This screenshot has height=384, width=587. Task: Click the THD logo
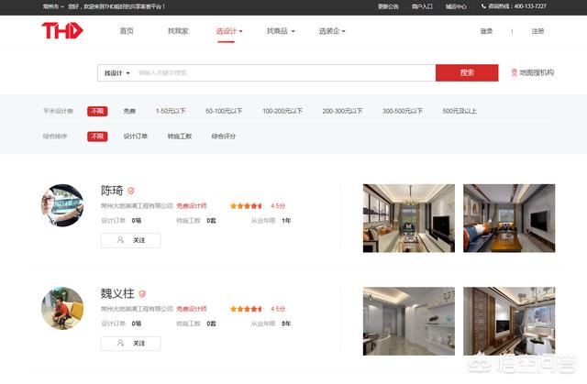[x=62, y=30]
